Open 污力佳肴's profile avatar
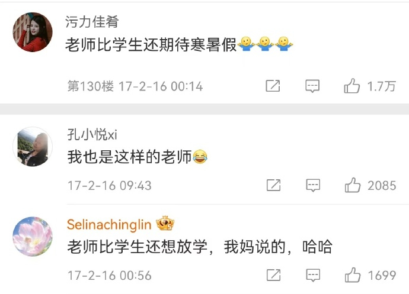This screenshot has height=294, width=409. pyautogui.click(x=33, y=32)
